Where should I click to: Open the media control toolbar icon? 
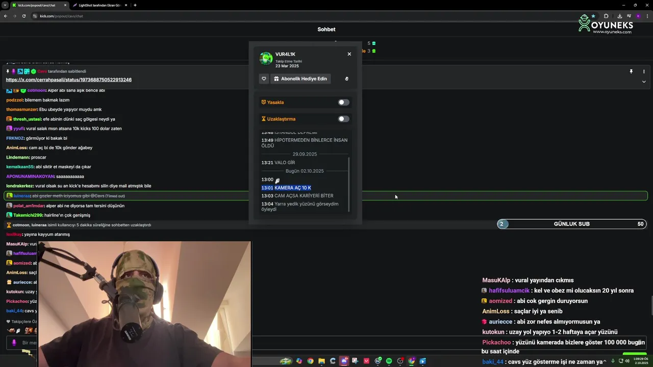coord(628,16)
